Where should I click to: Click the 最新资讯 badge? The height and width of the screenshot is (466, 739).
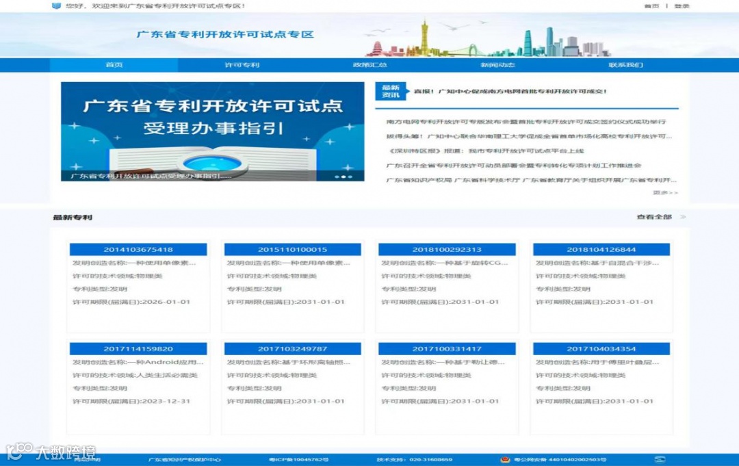click(390, 92)
